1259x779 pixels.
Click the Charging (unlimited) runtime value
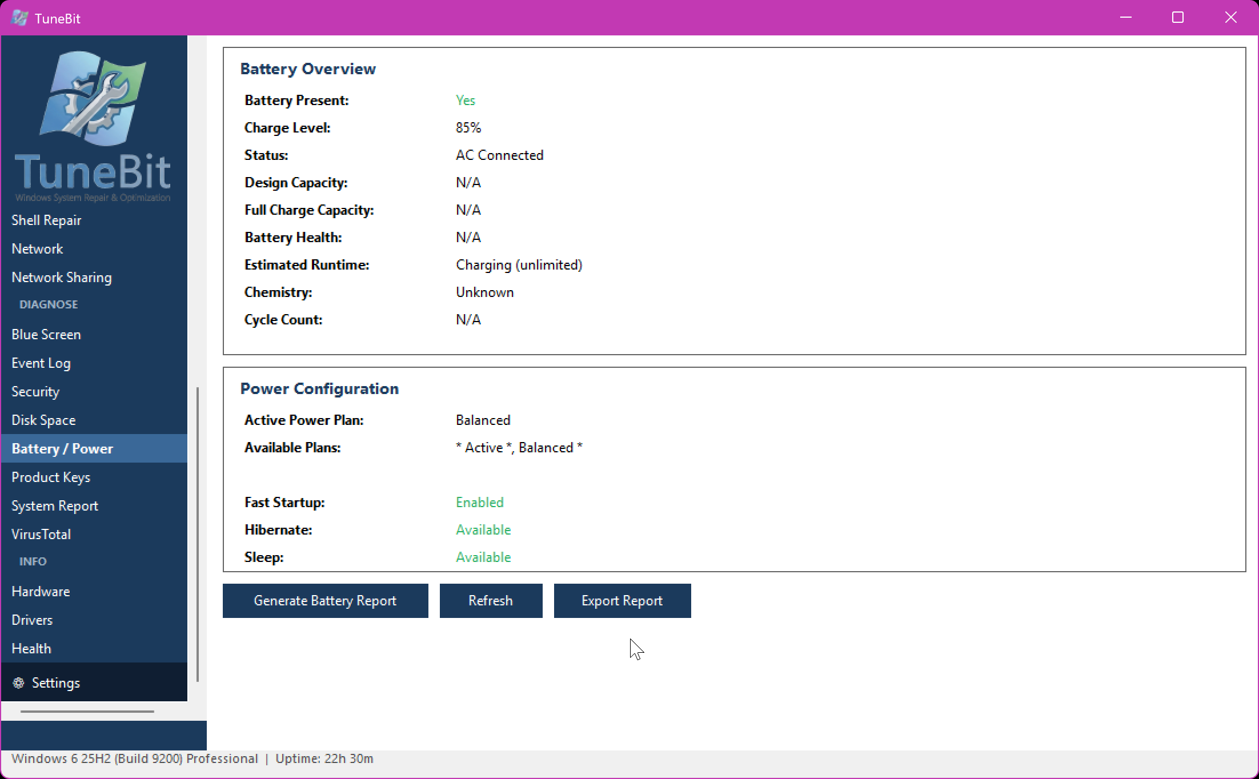(x=519, y=265)
